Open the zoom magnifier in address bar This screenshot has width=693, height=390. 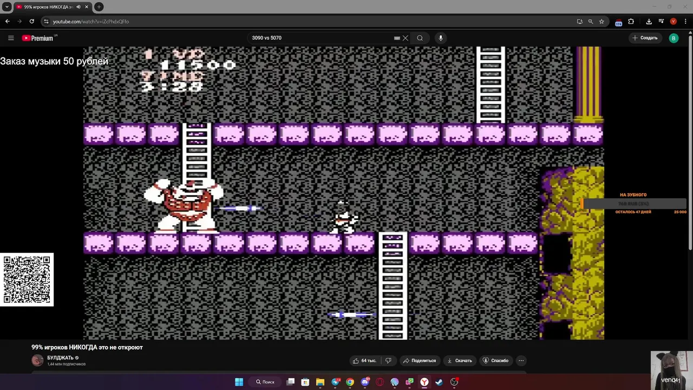[591, 22]
